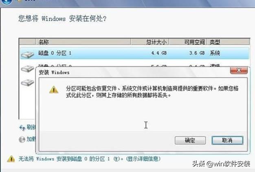Click the warning icon beside 无法将 Windows 安装
The width and height of the screenshot is (255, 172).
[x=11, y=159]
